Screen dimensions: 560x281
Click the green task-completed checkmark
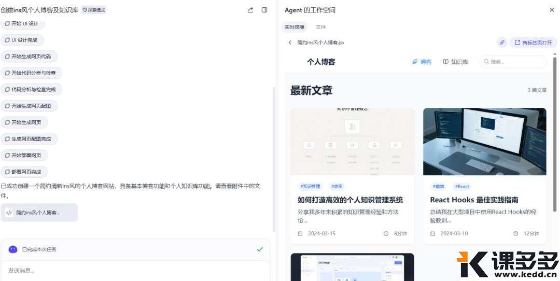[260, 249]
